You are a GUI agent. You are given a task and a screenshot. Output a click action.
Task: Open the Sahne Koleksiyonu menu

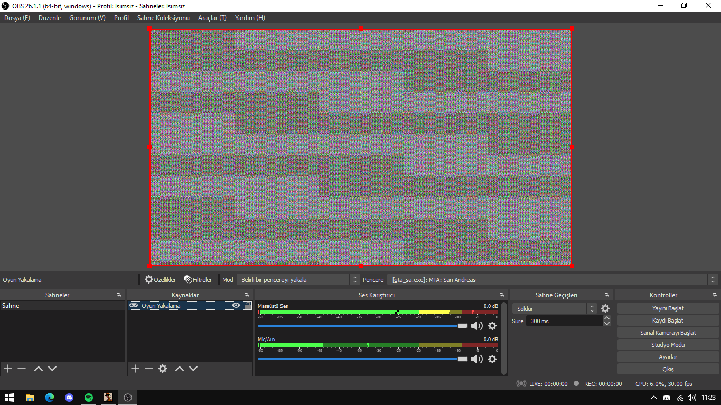163,18
